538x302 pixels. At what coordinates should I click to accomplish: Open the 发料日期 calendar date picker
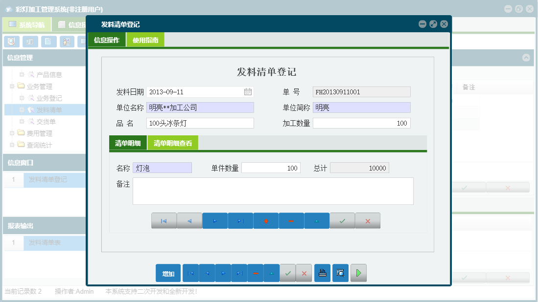249,91
